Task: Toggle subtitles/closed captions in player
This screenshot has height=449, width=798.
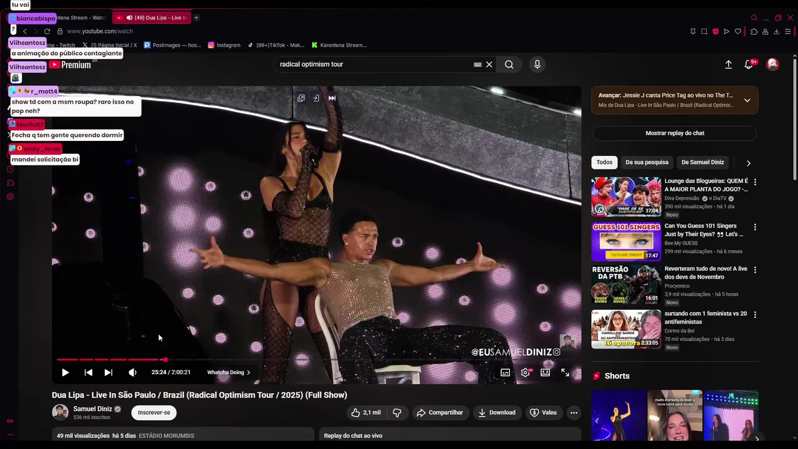Action: pos(506,372)
